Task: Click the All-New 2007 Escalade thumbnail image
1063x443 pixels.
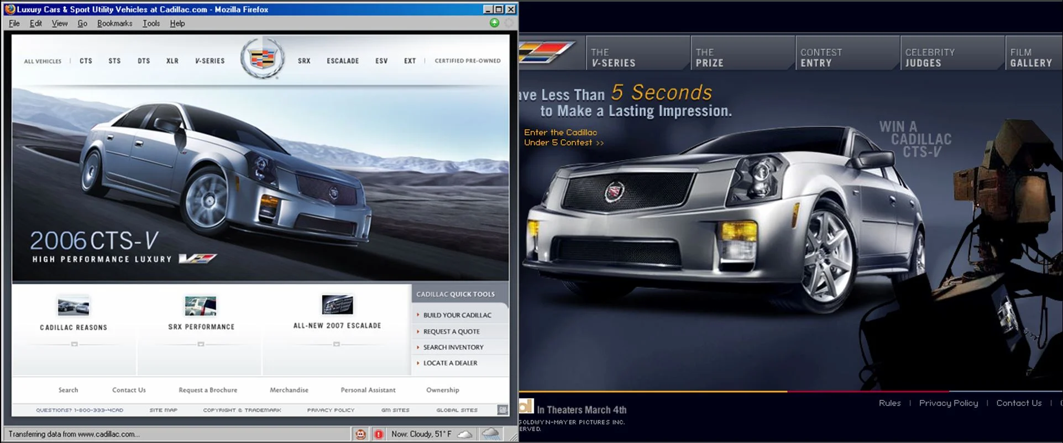Action: 337,304
